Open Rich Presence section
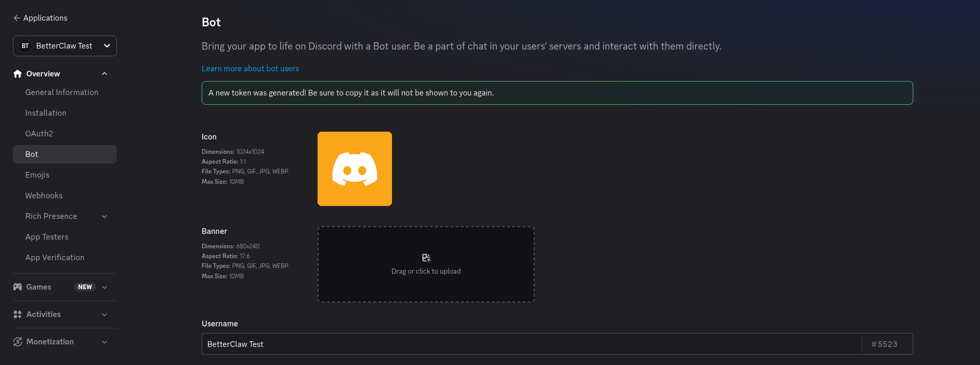This screenshot has height=365, width=980. point(51,216)
